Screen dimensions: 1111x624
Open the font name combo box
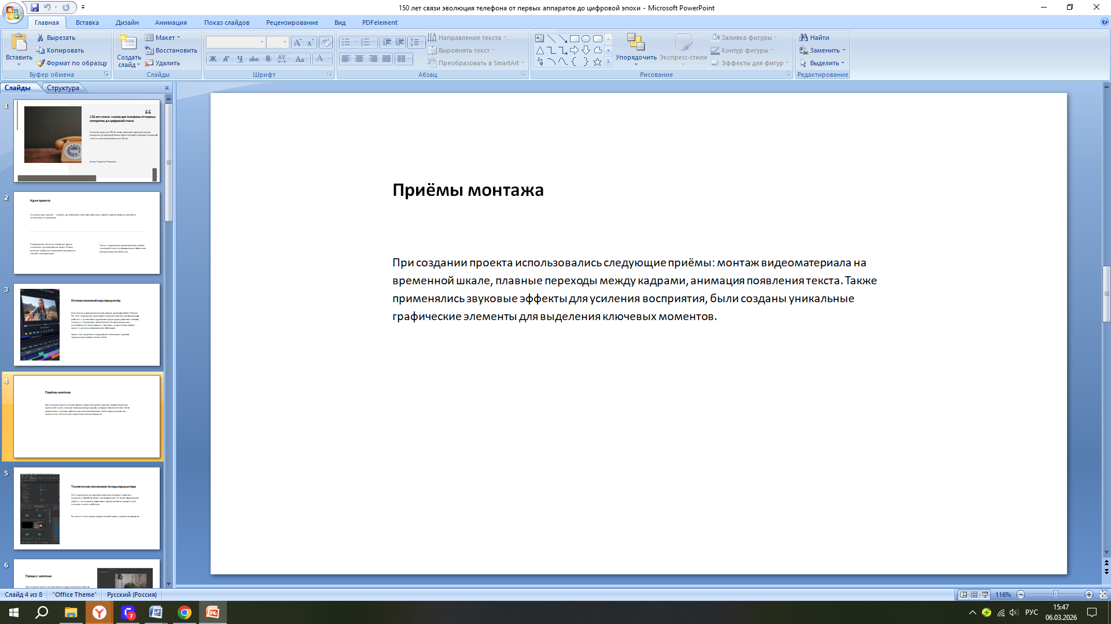pos(236,42)
